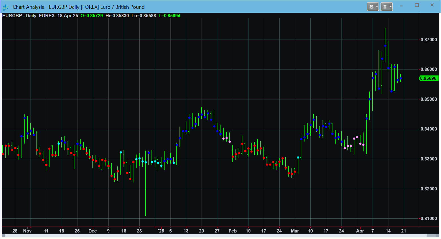Image resolution: width=441 pixels, height=239 pixels.
Task: Click the 28 label on date axis
Action: click(15, 231)
